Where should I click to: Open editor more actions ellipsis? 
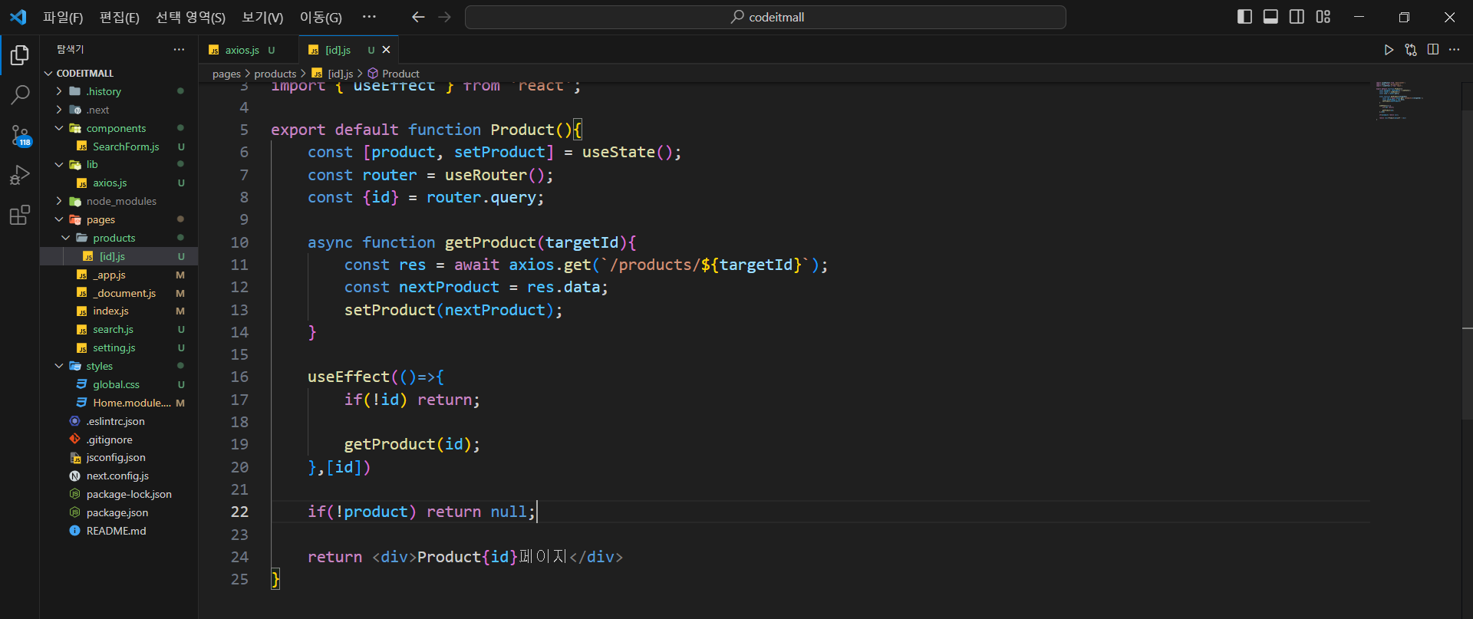[x=1455, y=50]
